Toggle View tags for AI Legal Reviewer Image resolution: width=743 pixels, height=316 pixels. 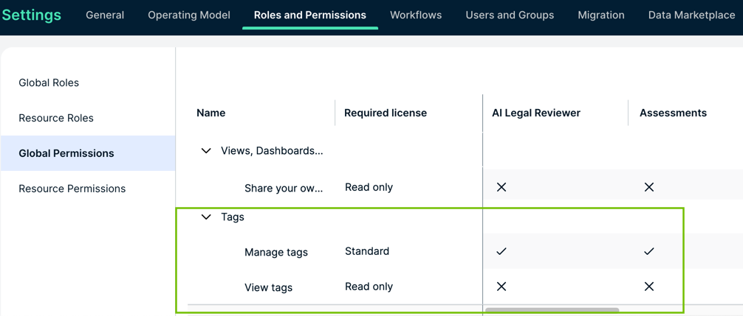(x=501, y=287)
